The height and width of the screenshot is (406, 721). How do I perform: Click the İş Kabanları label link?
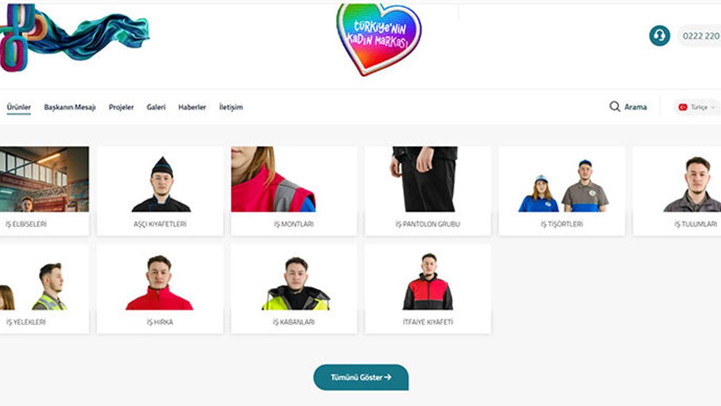coord(293,322)
